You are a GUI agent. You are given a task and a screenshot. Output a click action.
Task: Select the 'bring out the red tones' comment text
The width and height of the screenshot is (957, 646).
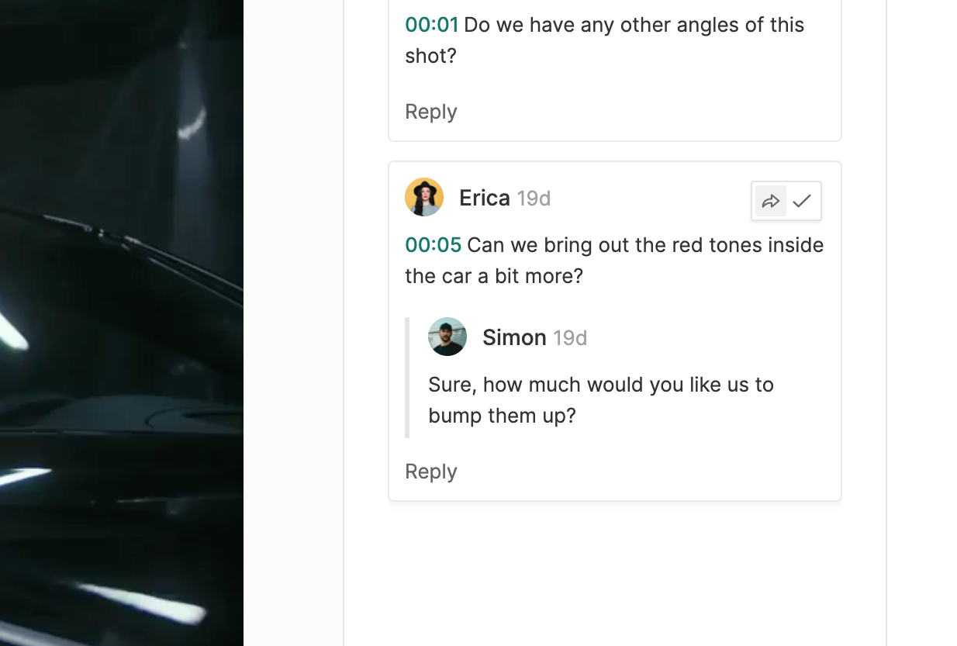614,261
